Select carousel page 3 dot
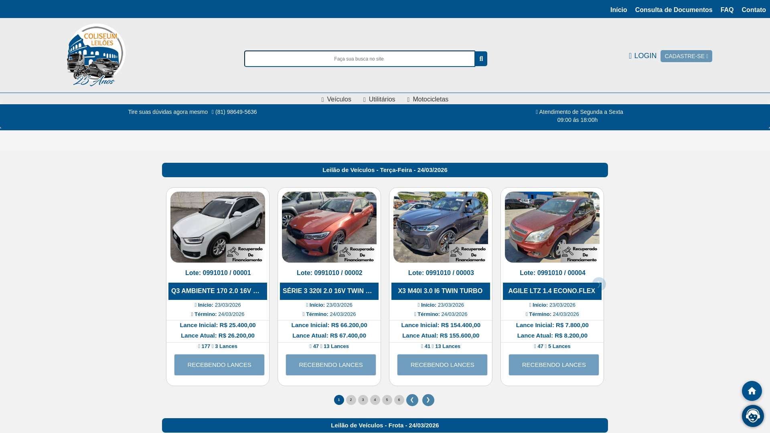 (x=363, y=400)
